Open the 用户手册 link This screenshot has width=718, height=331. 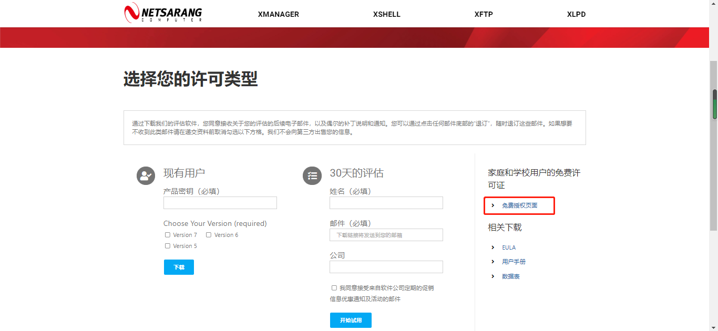514,262
